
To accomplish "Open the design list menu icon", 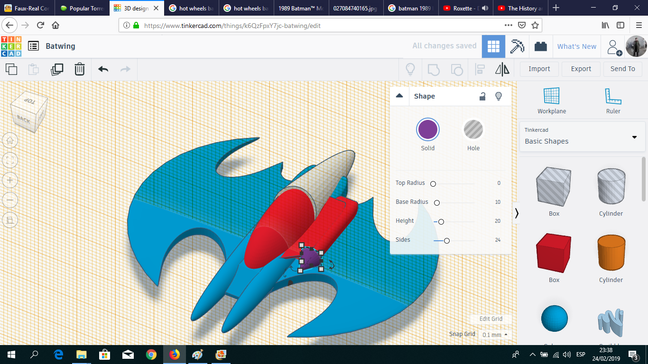I will [x=33, y=46].
